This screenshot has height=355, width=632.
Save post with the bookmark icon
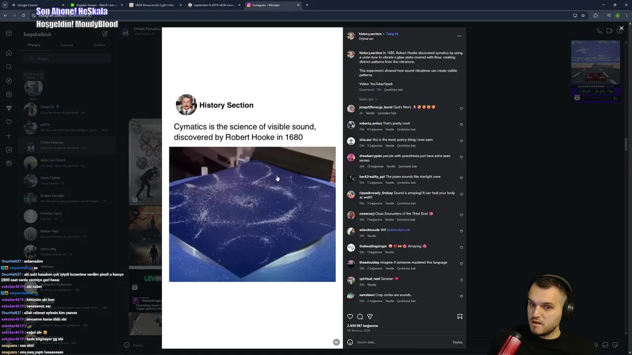click(x=460, y=317)
